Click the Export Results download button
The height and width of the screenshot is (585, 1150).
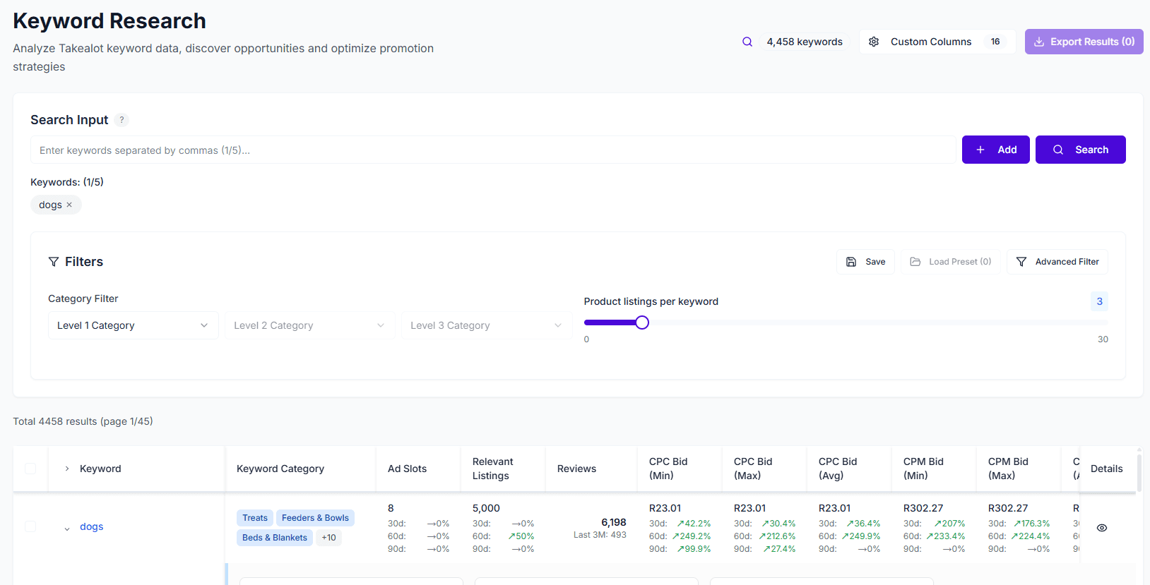(x=1084, y=42)
